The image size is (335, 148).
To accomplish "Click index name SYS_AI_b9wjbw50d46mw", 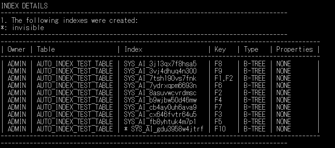I will (x=160, y=100).
